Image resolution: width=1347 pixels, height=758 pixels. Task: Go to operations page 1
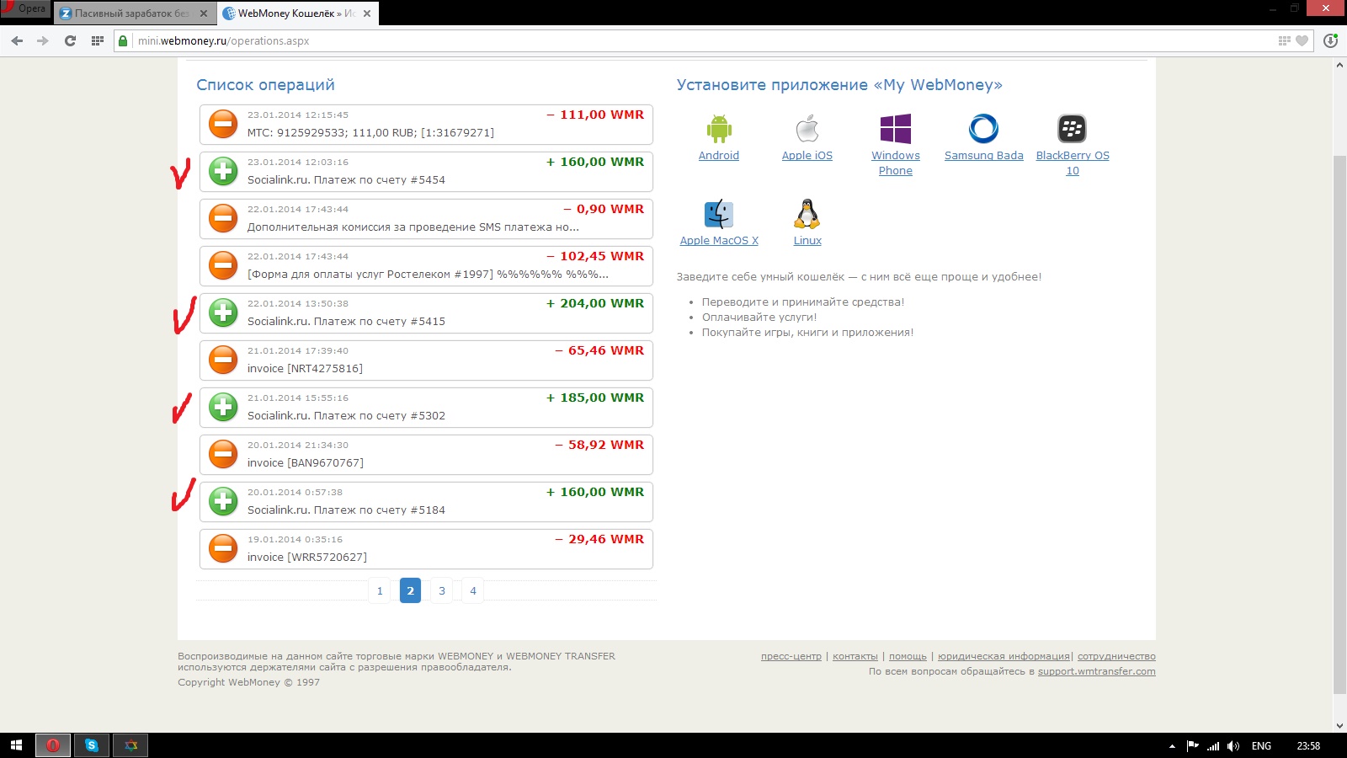tap(380, 590)
